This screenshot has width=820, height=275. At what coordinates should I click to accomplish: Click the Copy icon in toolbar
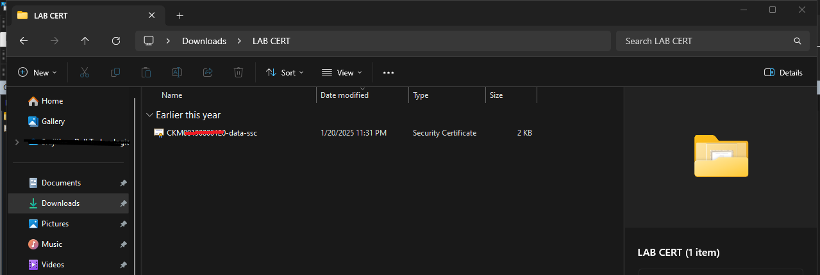coord(115,73)
